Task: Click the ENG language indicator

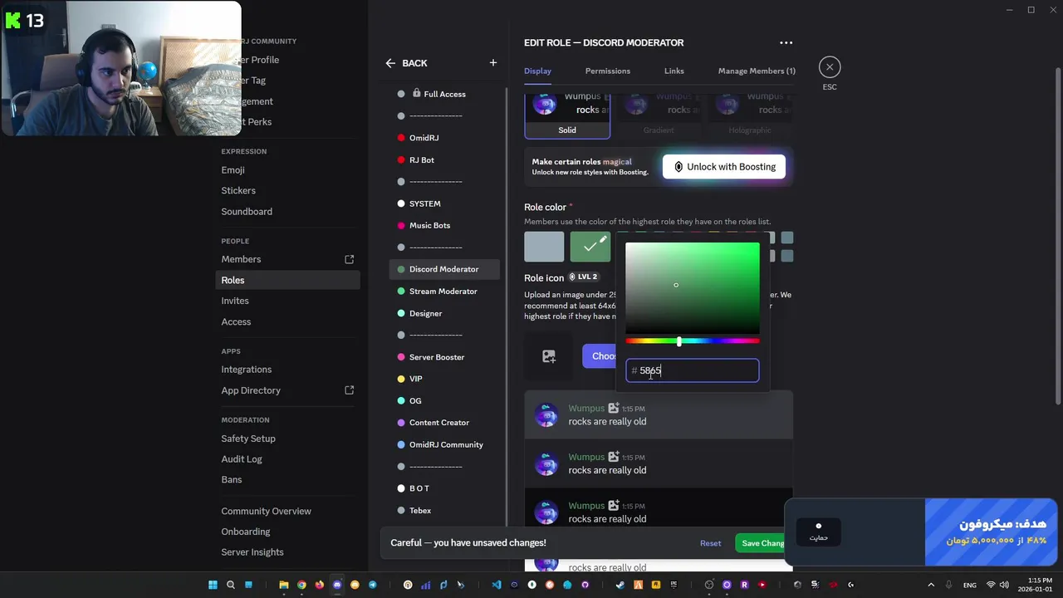Action: click(970, 586)
